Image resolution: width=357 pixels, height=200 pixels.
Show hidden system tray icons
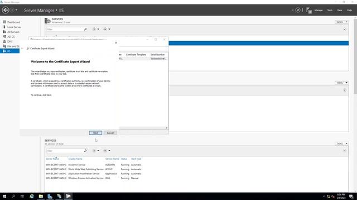(x=324, y=196)
